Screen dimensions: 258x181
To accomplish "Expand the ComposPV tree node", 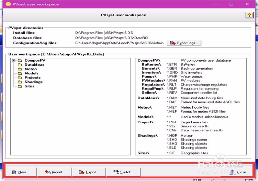I will pyautogui.click(x=14, y=61).
